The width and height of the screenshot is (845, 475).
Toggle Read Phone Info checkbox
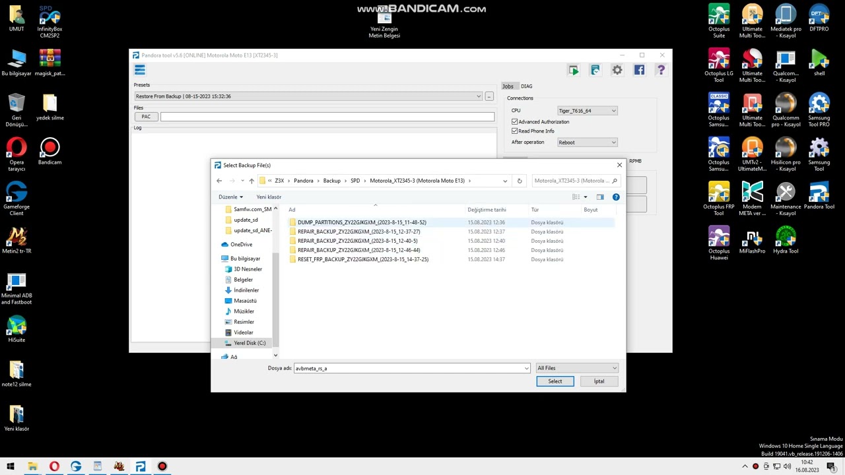(515, 131)
